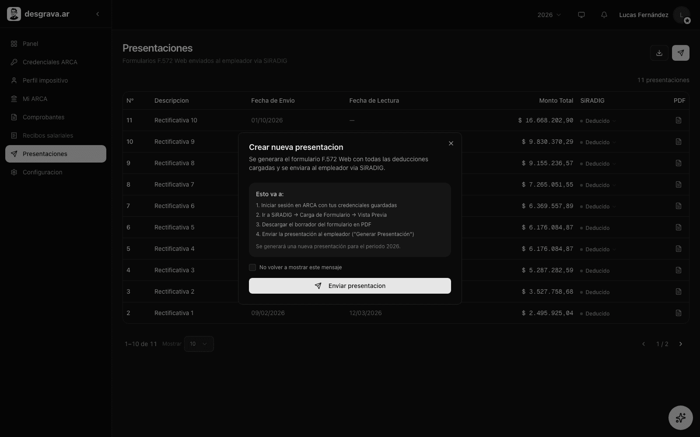The image size is (700, 437).
Task: Click the monitor display icon
Action: pyautogui.click(x=581, y=15)
